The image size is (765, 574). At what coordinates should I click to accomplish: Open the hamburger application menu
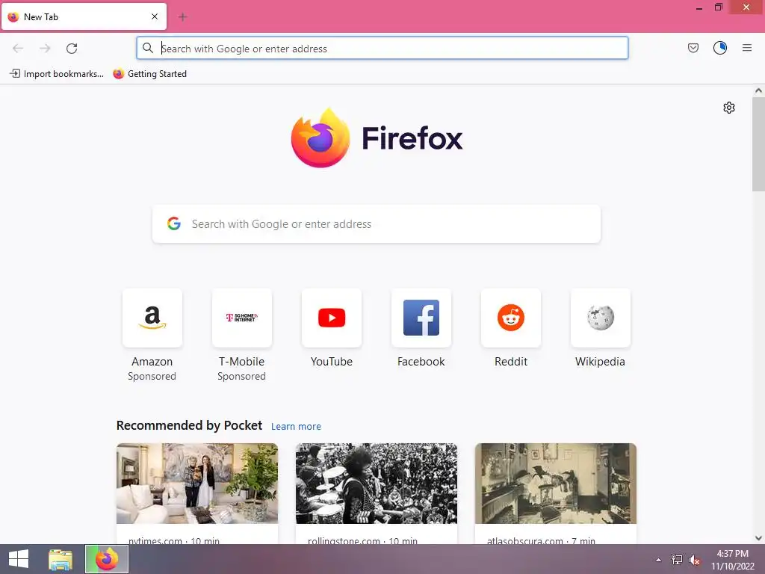(747, 48)
